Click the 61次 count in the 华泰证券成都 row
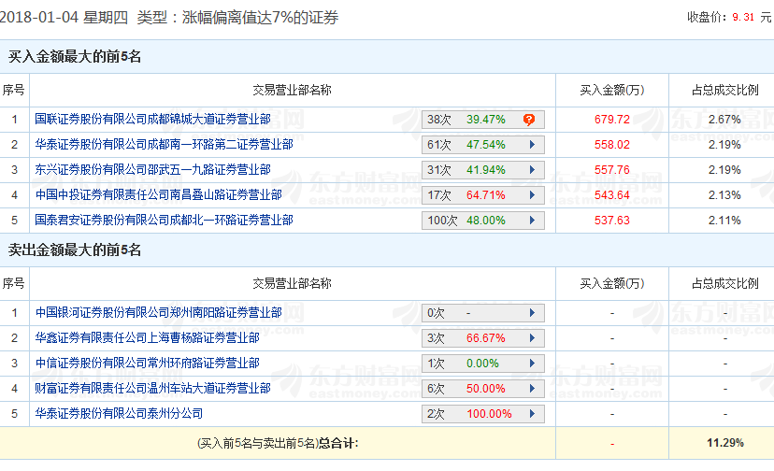Image resolution: width=774 pixels, height=471 pixels. (439, 145)
